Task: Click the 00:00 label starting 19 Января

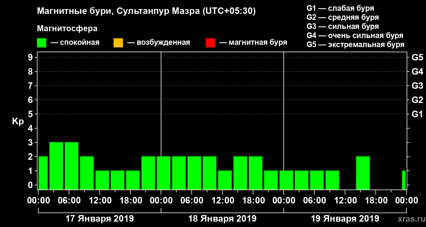Action: (x=284, y=201)
